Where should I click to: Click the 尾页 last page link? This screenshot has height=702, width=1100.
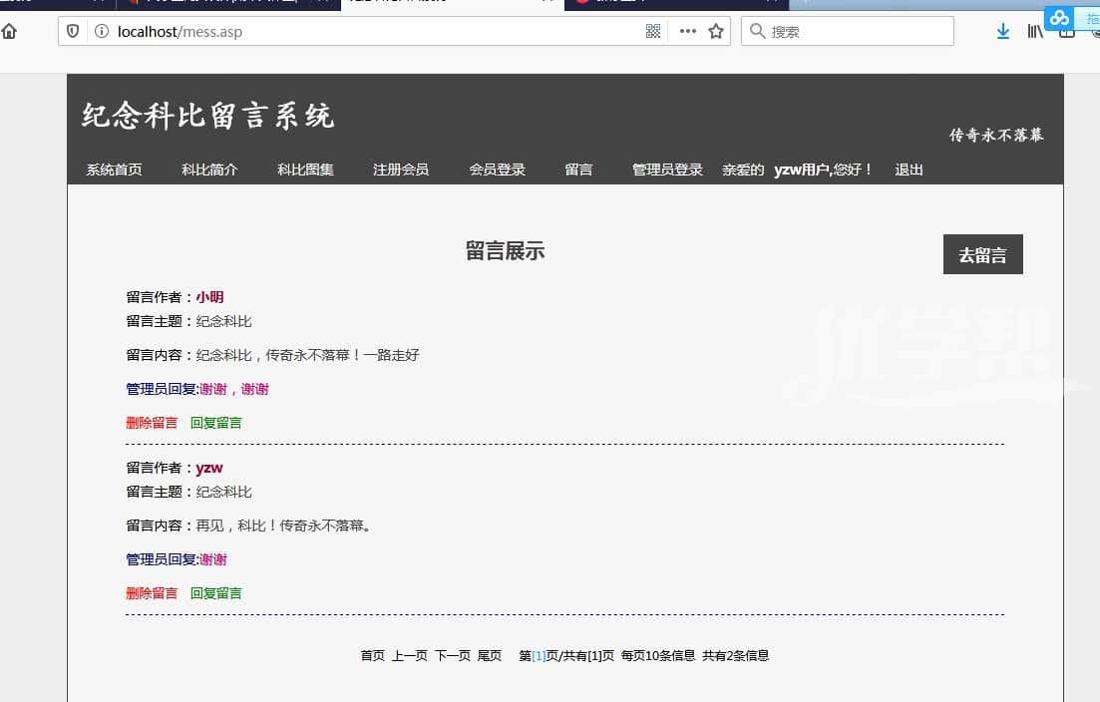coord(489,656)
